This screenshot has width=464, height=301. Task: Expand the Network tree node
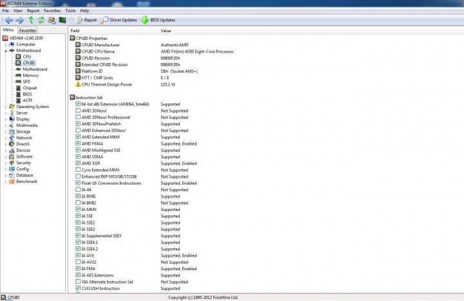pyautogui.click(x=5, y=138)
